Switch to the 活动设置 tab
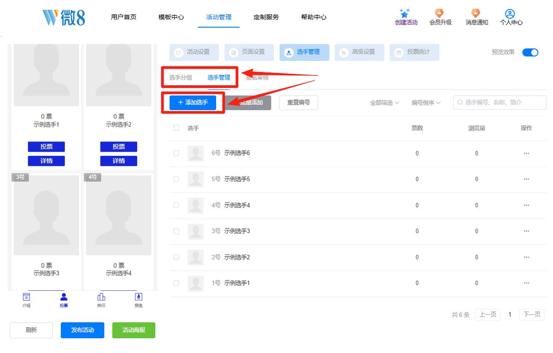 tap(194, 53)
